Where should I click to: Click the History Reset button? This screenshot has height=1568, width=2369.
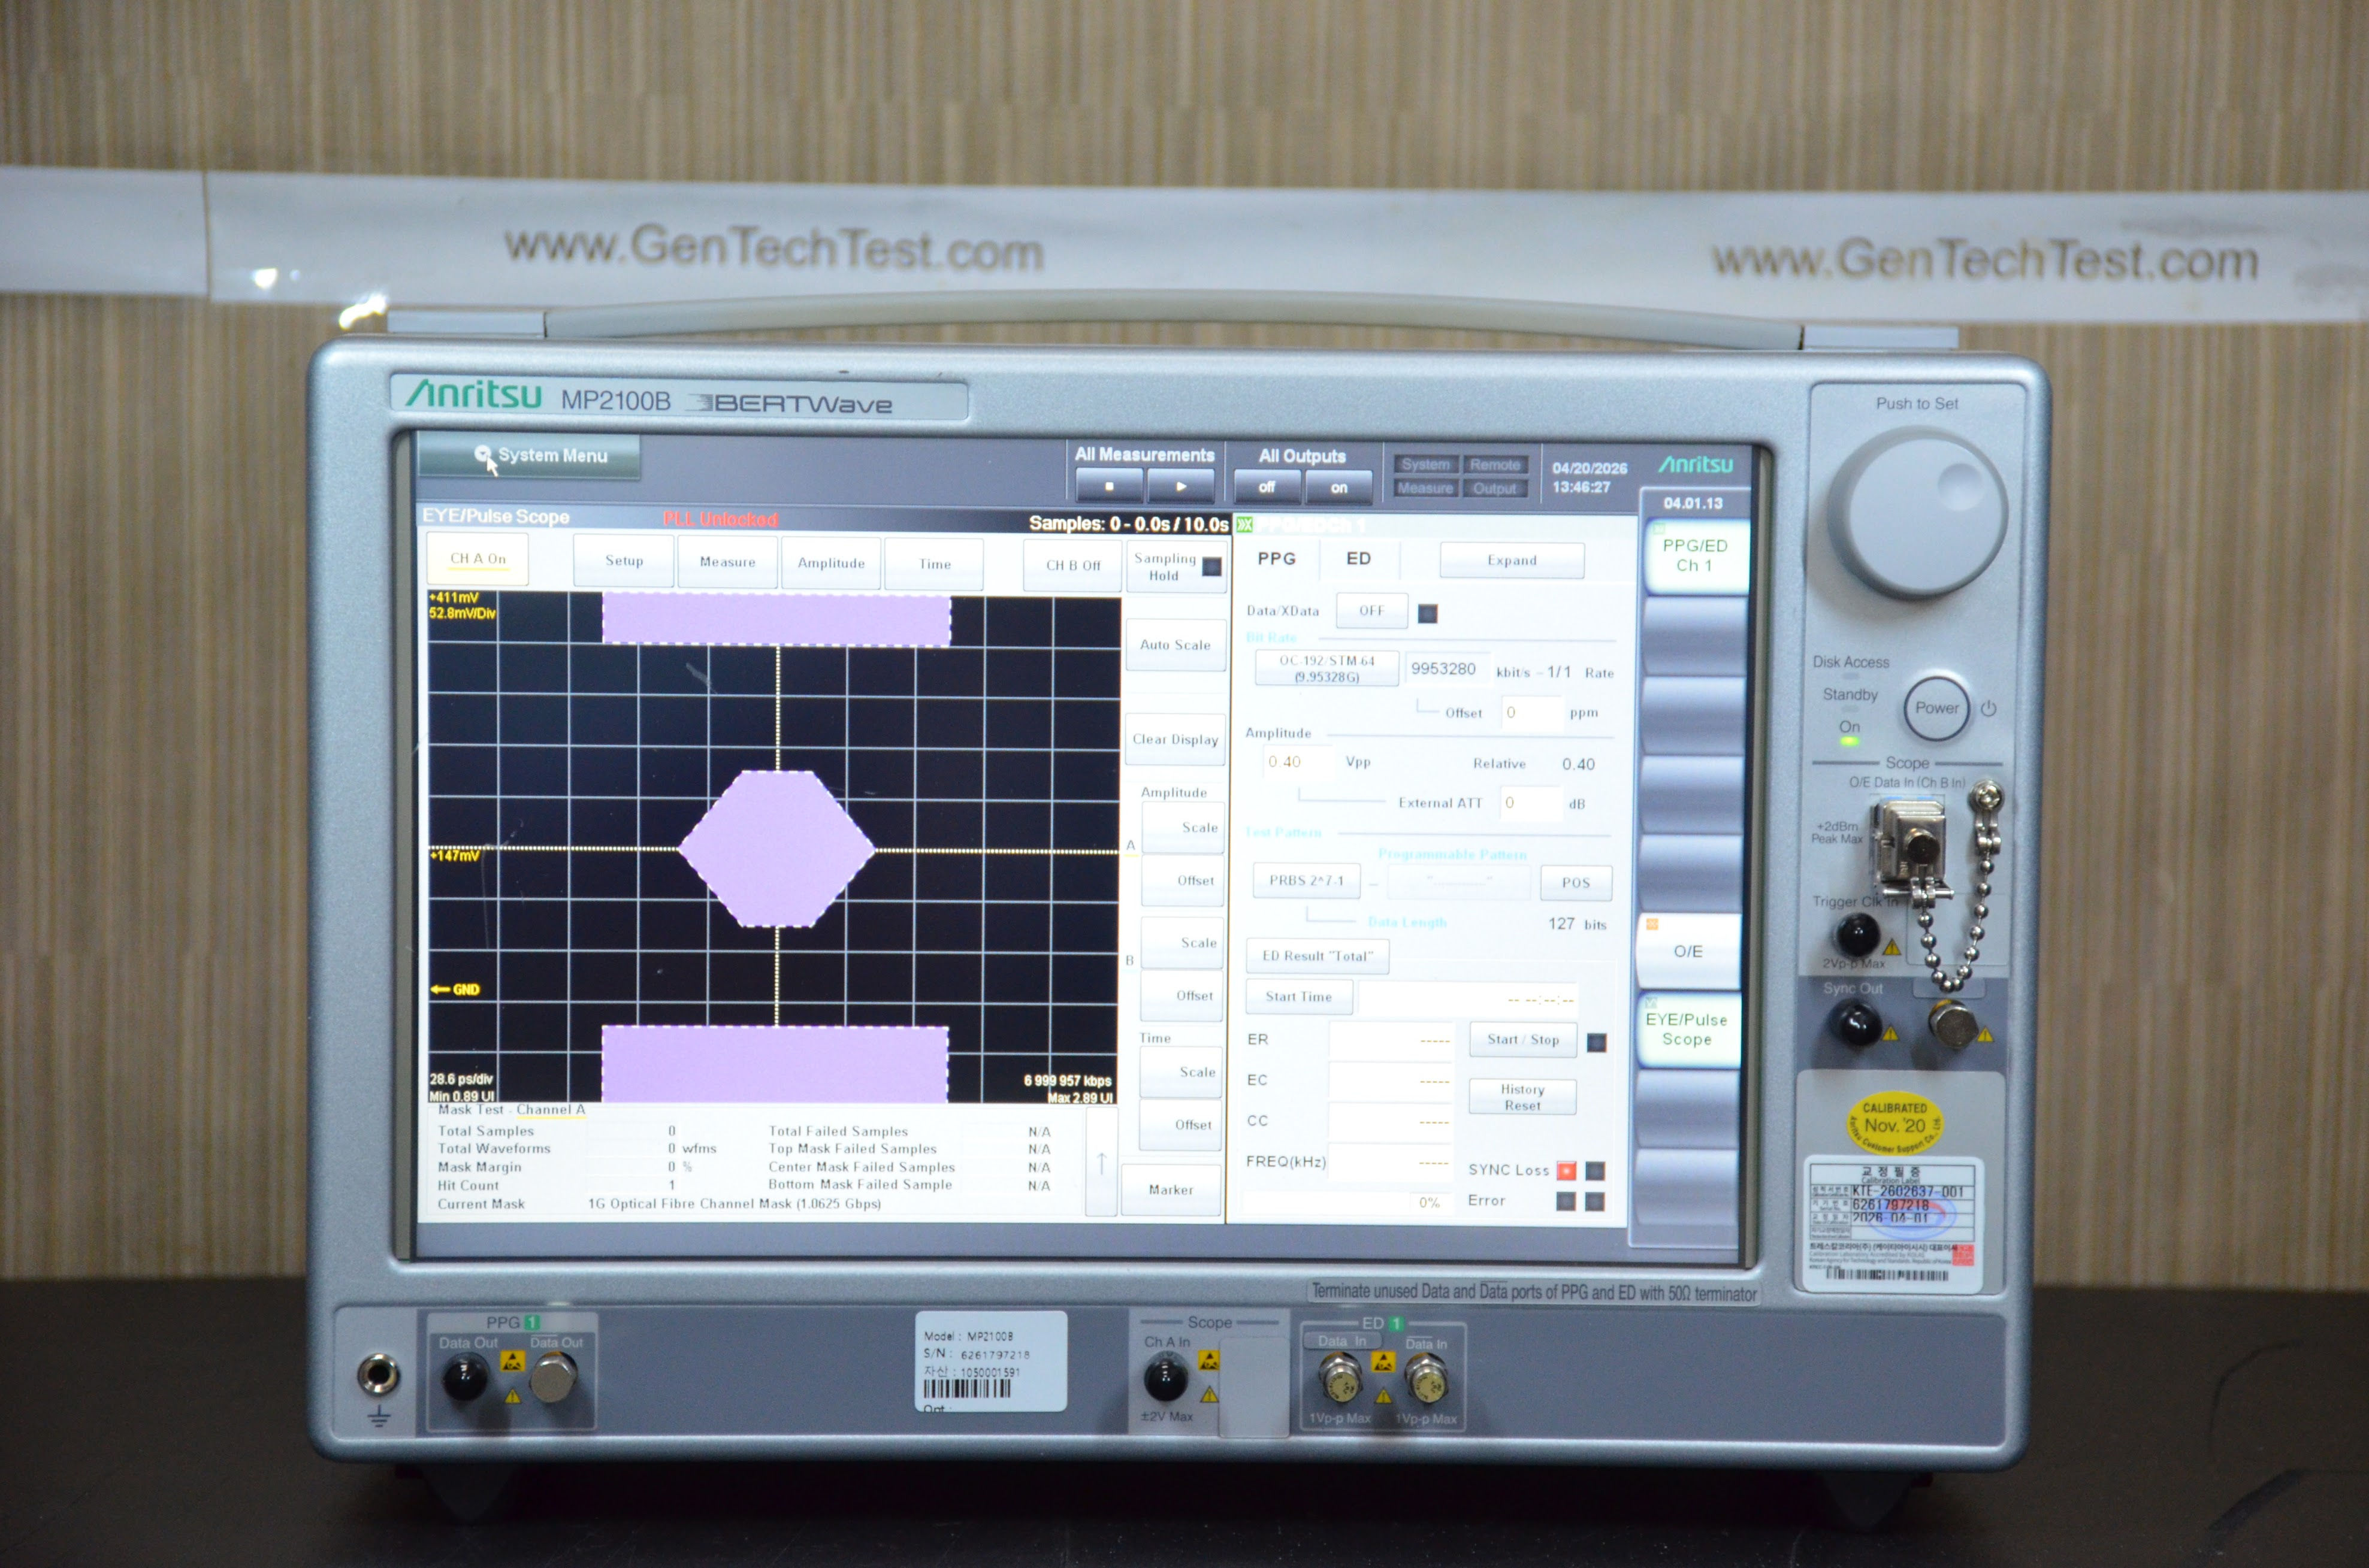[x=1522, y=1097]
